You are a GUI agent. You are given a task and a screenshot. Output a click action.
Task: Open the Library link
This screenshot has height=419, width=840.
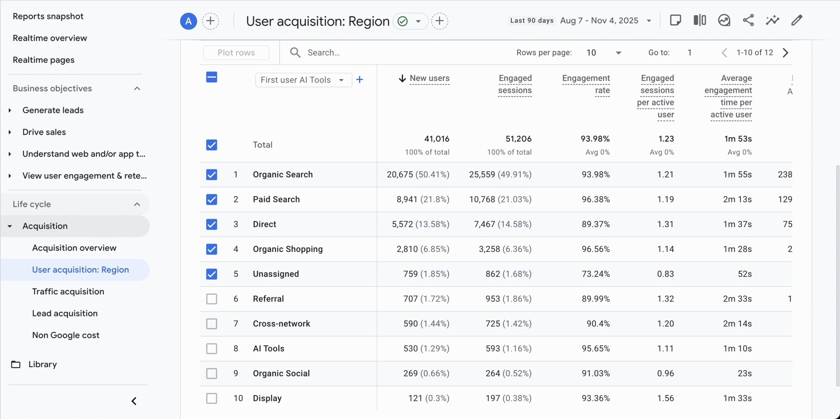pyautogui.click(x=42, y=364)
